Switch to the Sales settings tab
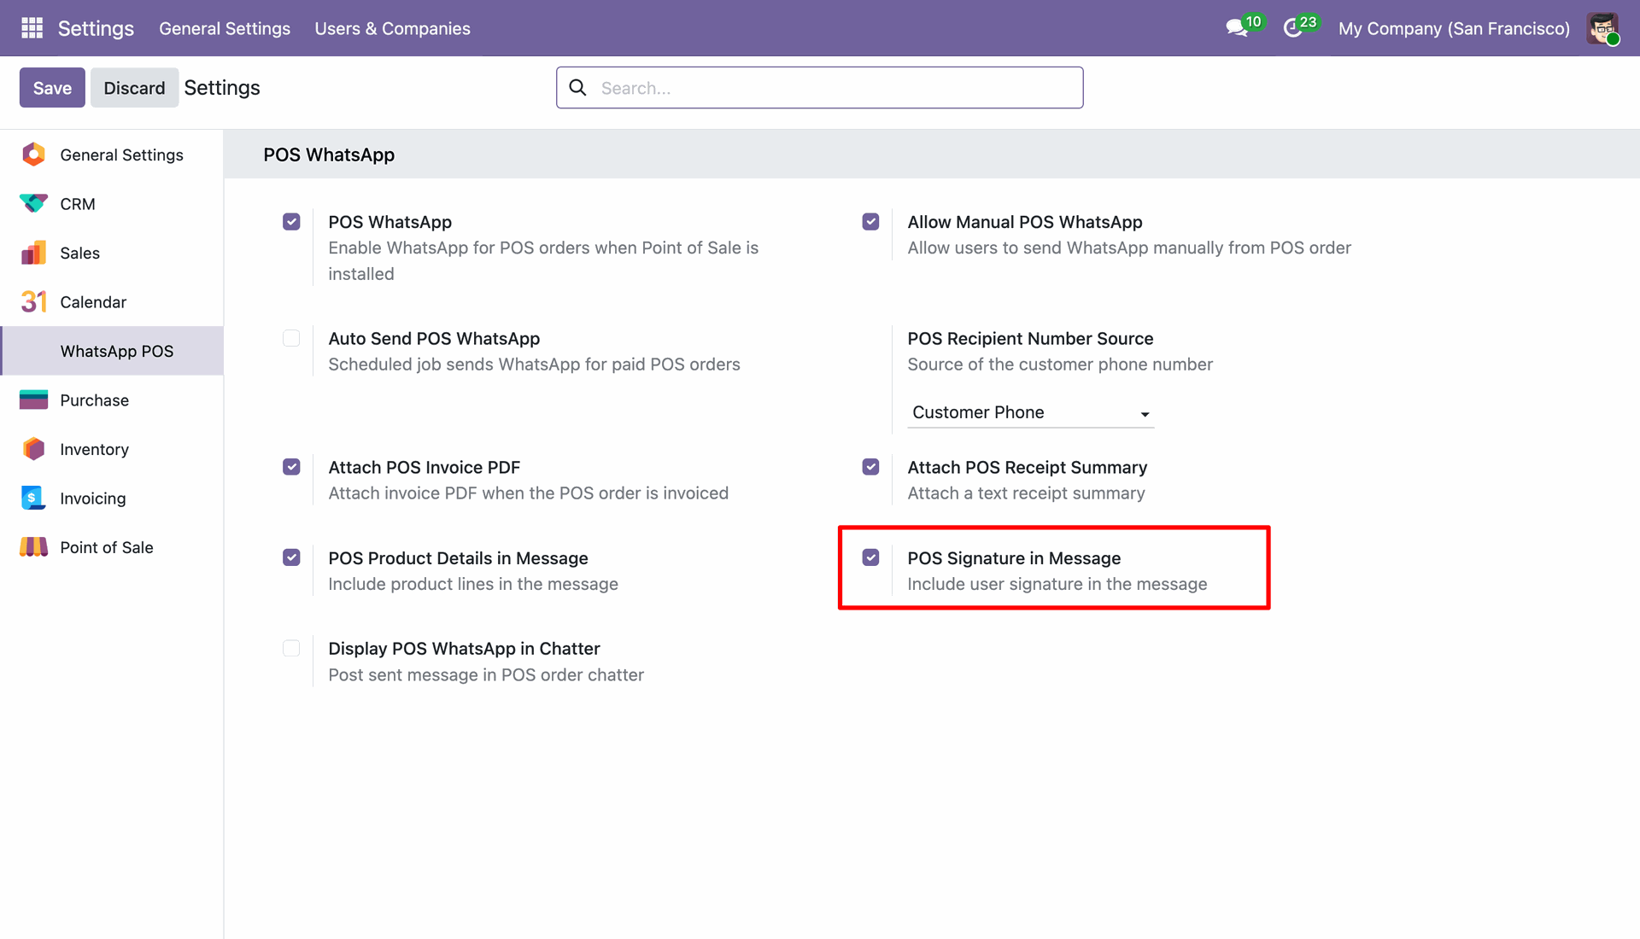Image resolution: width=1640 pixels, height=939 pixels. coord(112,253)
